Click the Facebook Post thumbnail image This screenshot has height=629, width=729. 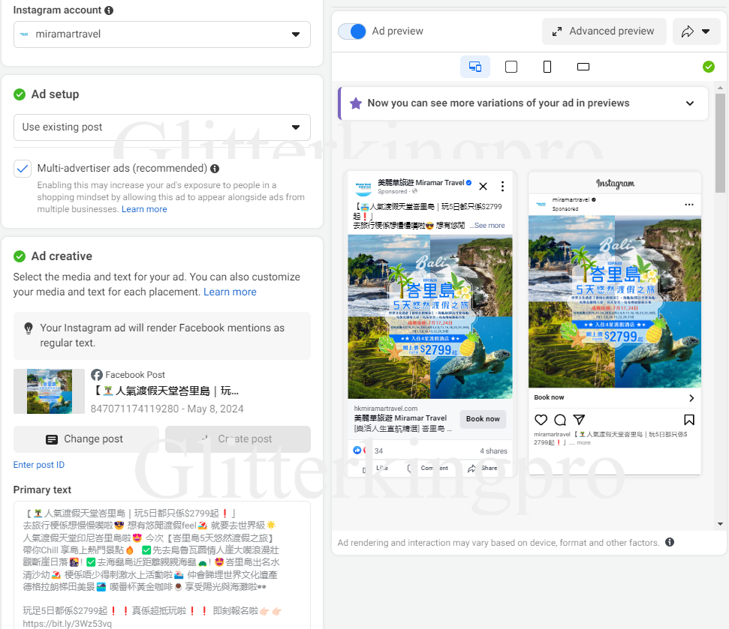[x=50, y=391]
